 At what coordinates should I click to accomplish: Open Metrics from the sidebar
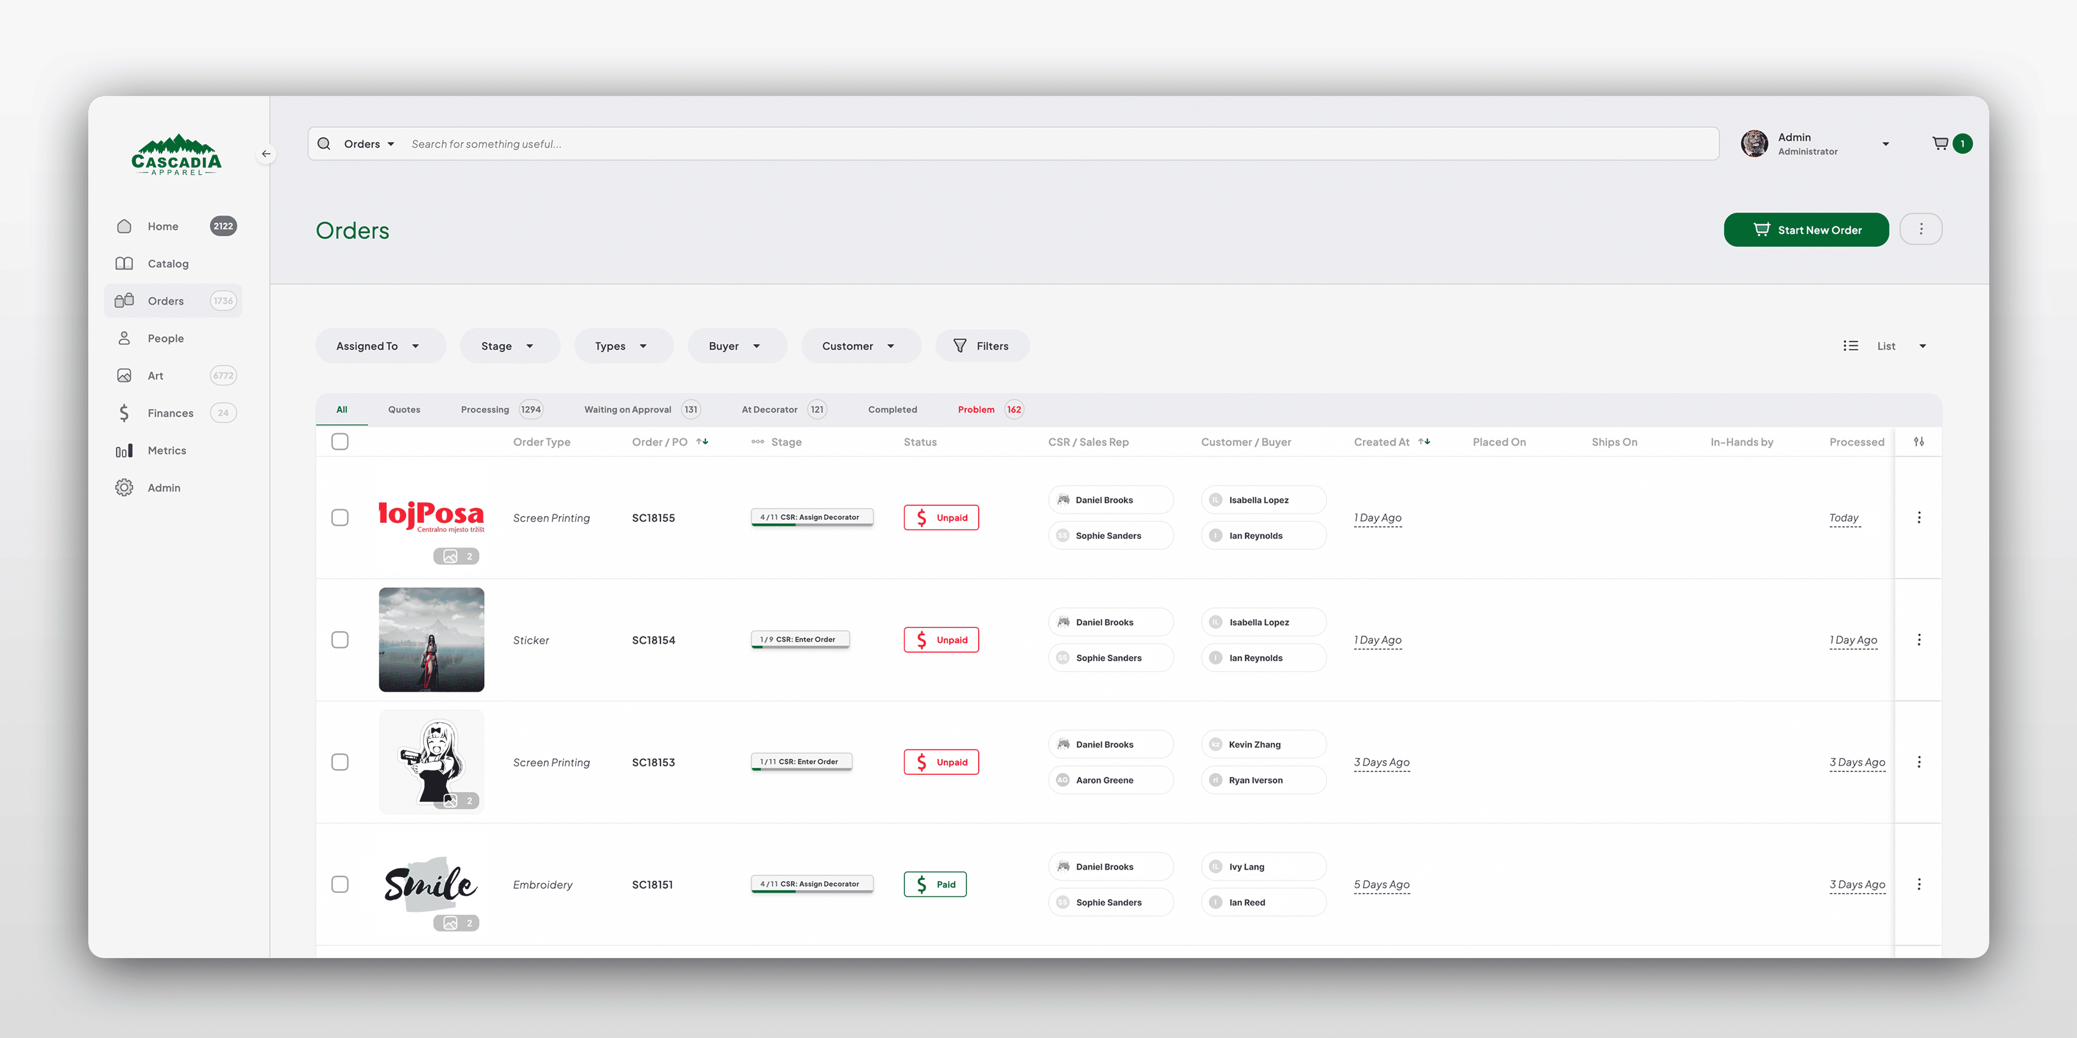(166, 450)
